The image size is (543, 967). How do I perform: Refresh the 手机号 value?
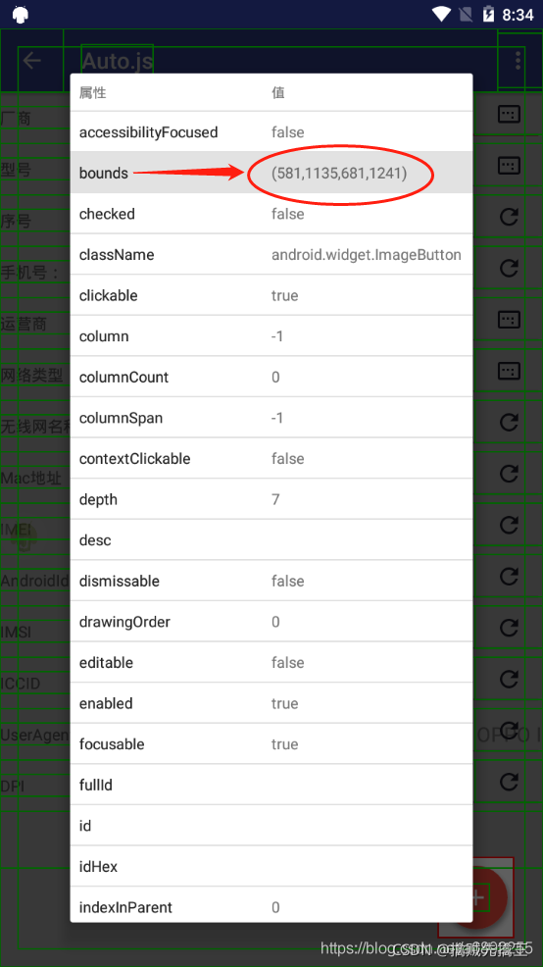509,268
